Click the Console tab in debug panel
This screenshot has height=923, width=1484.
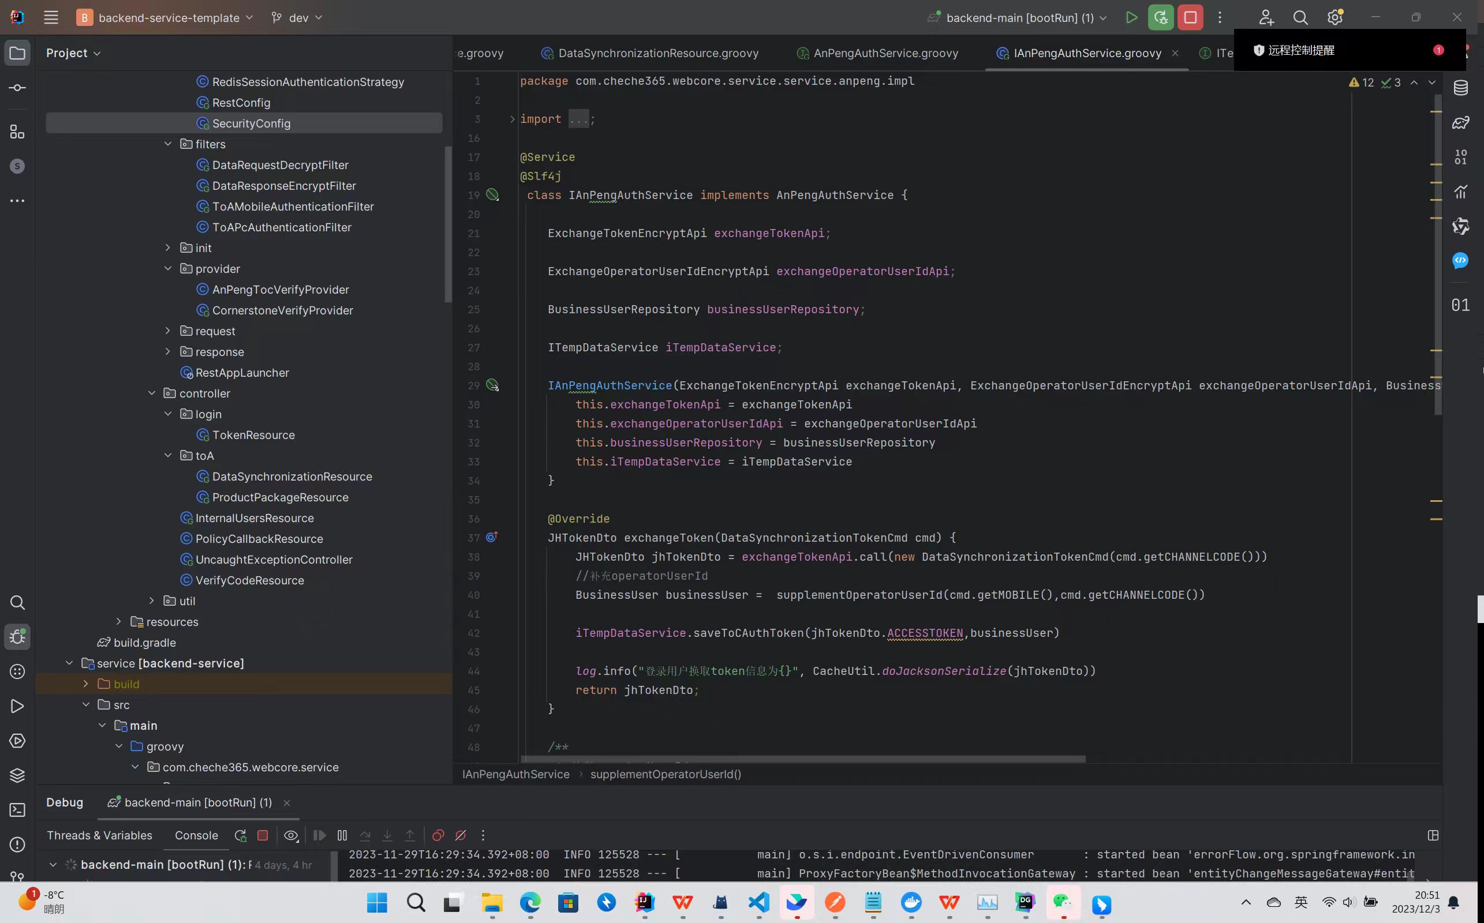pos(195,835)
